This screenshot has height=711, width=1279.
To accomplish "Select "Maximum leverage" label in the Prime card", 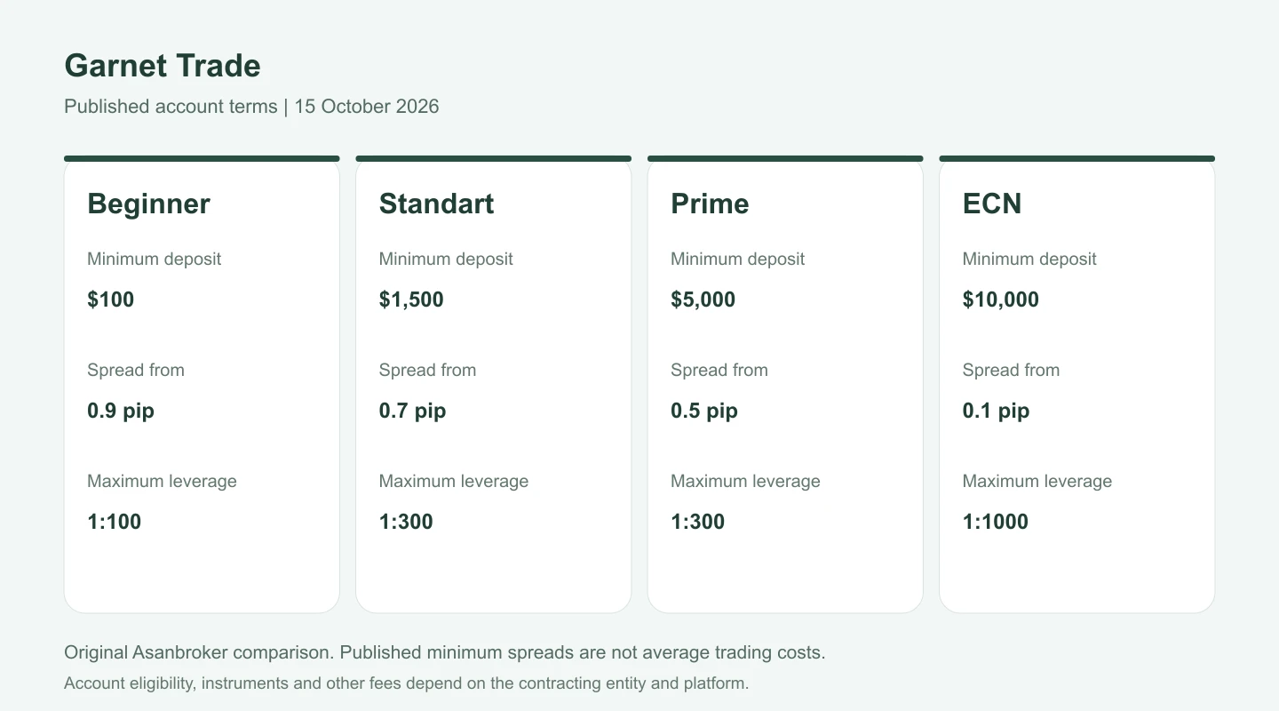I will 745,482.
